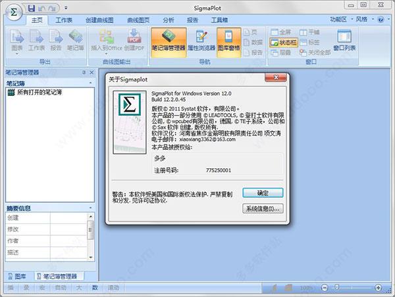
Task: Switch to the 工作表 ribbon tab
Action: point(64,20)
